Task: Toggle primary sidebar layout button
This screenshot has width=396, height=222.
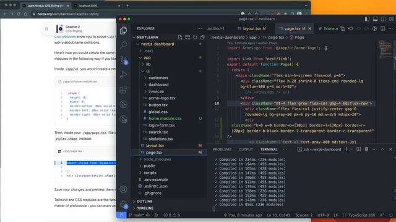Action: coord(367,19)
